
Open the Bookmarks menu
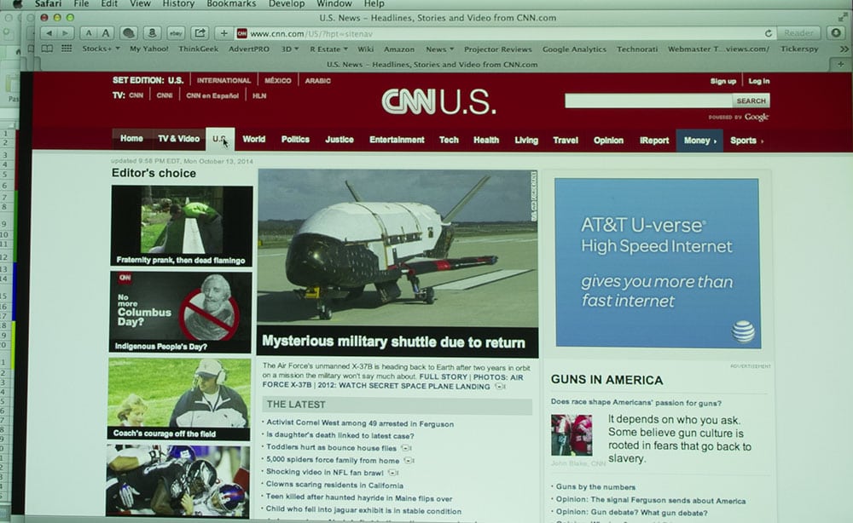[x=231, y=3]
